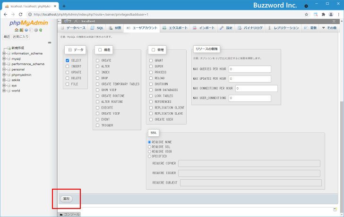This screenshot has height=217, width=344.
Task: Click the 最近 button in navigation
Action: [x=7, y=37]
